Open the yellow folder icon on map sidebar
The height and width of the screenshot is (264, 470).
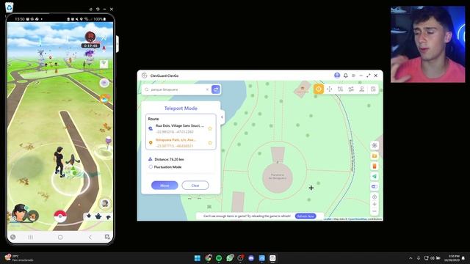click(375, 156)
